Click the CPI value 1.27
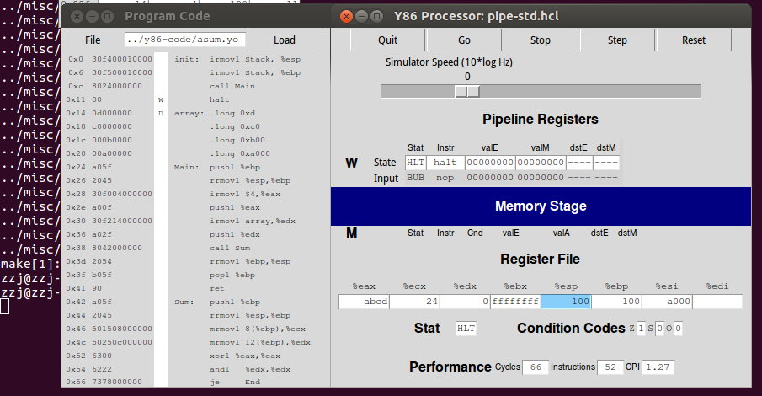This screenshot has height=396, width=762. pos(658,367)
